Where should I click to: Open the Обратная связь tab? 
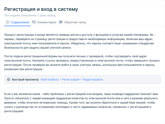pos(73,22)
